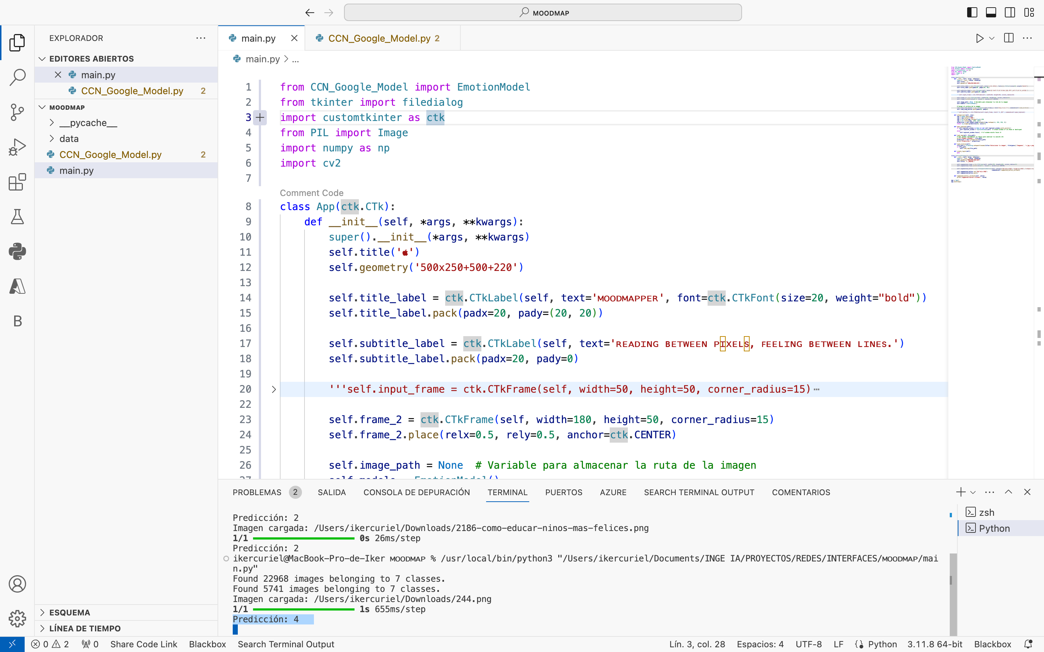The height and width of the screenshot is (652, 1044).
Task: Open terminal panel more actions ellipsis
Action: (990, 492)
